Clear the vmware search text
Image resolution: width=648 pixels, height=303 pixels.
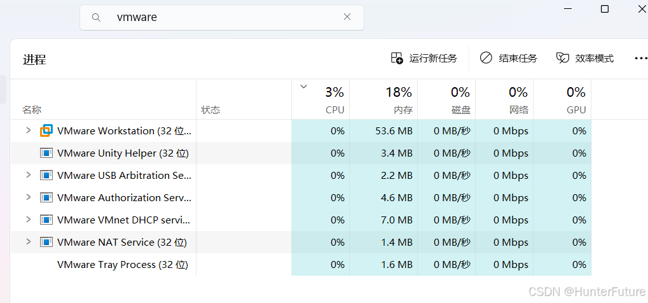[x=347, y=17]
